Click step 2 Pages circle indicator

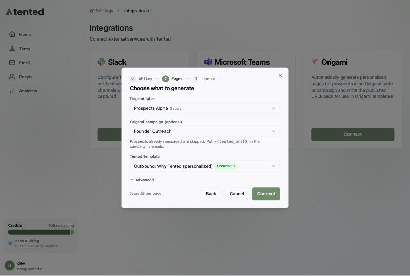[x=165, y=78]
